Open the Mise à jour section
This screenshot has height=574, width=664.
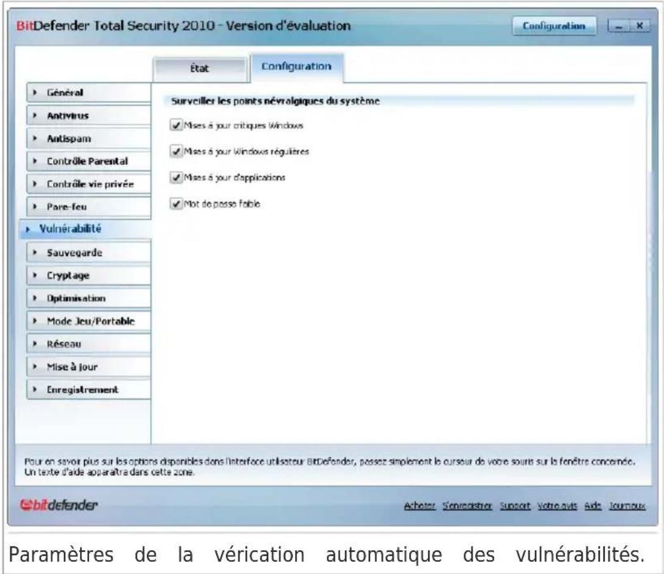tap(89, 366)
